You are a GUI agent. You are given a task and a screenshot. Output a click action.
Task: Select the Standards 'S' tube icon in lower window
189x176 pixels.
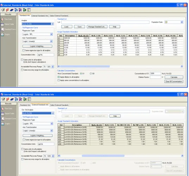(16, 99)
